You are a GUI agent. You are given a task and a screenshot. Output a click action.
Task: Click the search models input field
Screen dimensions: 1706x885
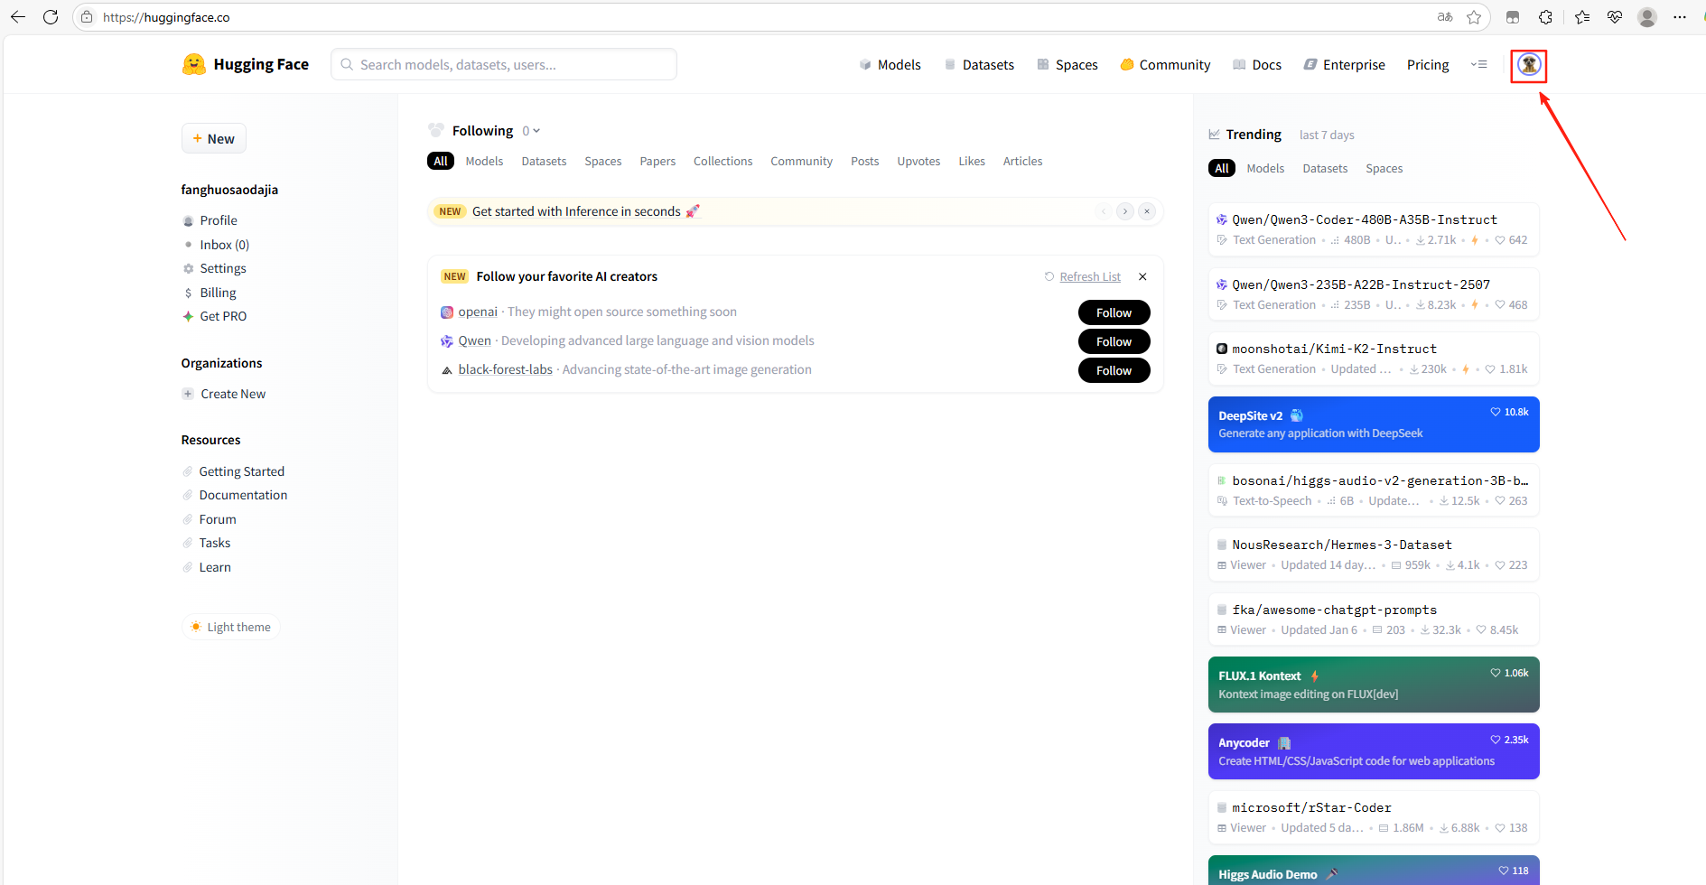click(x=504, y=64)
